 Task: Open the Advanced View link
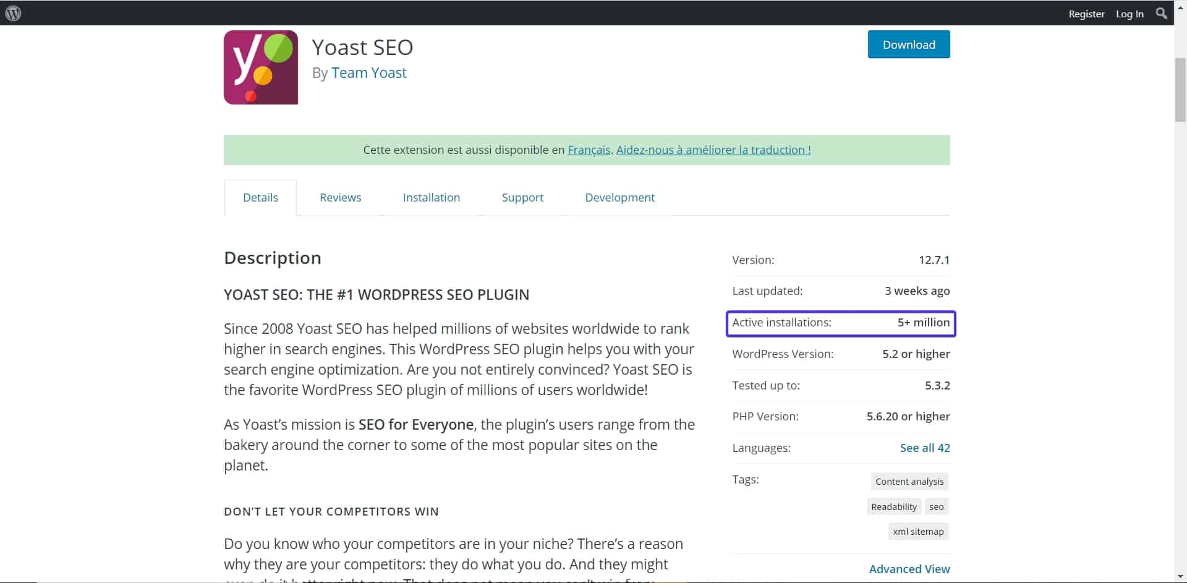click(909, 569)
